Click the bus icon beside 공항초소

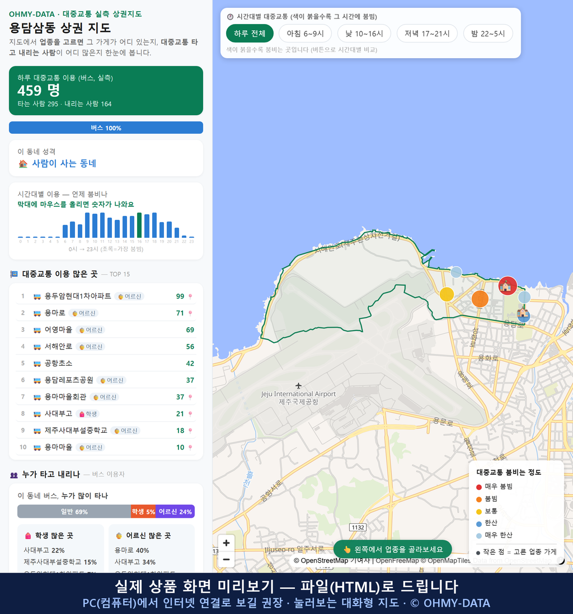click(x=37, y=364)
